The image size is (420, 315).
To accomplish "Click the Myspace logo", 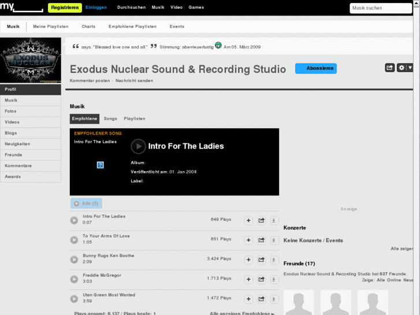I will (21, 8).
